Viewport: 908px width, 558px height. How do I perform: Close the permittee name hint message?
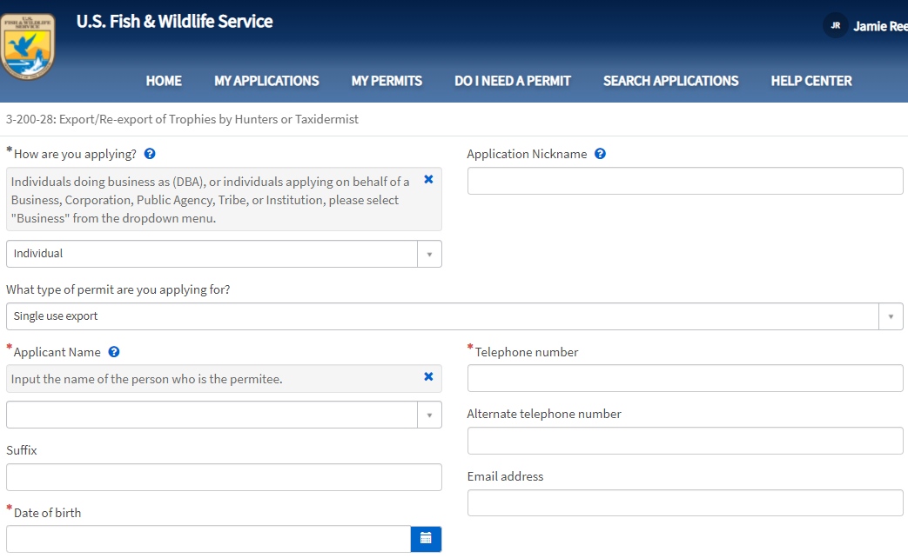(x=428, y=376)
